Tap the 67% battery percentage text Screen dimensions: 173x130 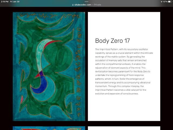[x=165, y=2]
